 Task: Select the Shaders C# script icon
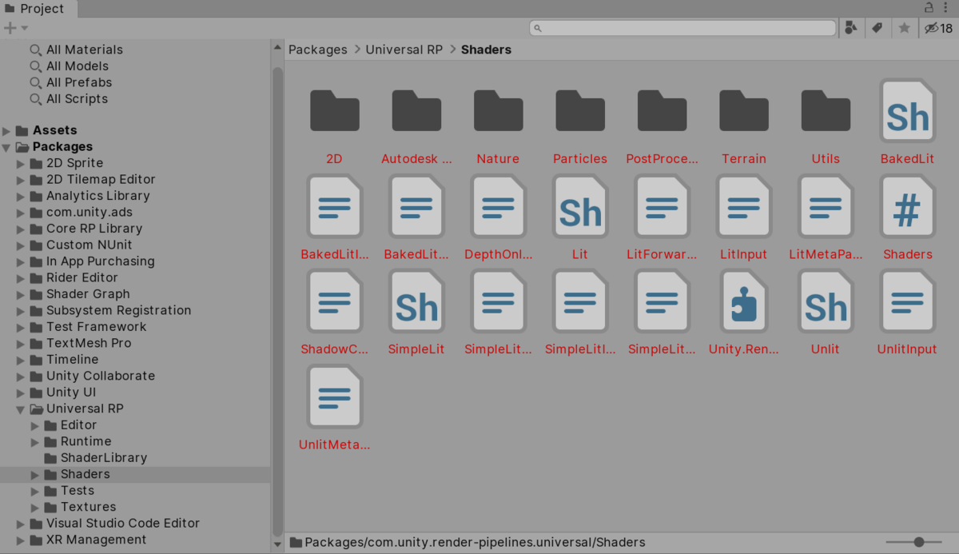(907, 206)
